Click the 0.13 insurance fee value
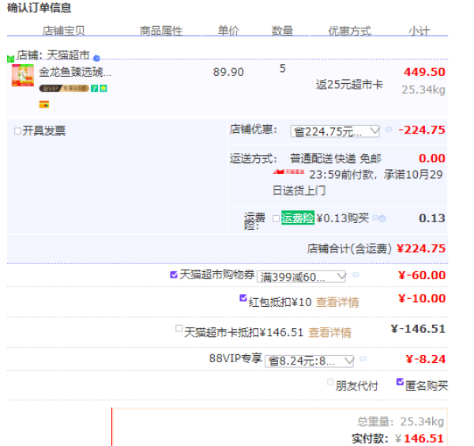This screenshot has width=474, height=446. (432, 218)
